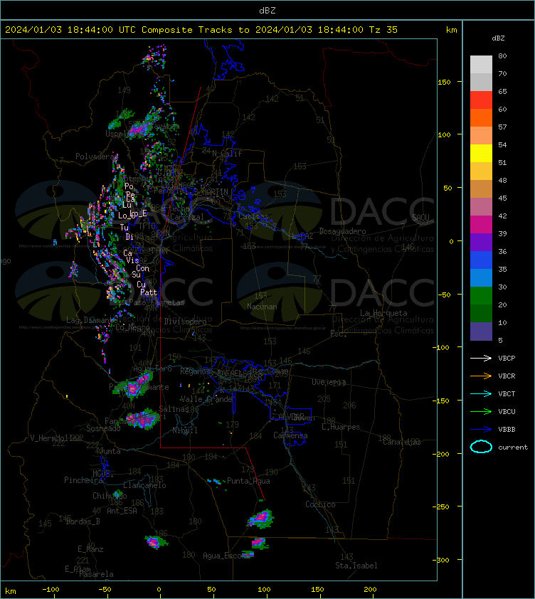Click the cyan VBCT arrow icon
The width and height of the screenshot is (535, 599).
[x=481, y=393]
